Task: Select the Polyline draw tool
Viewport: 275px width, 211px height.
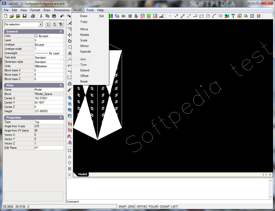Action: [x=195, y=16]
